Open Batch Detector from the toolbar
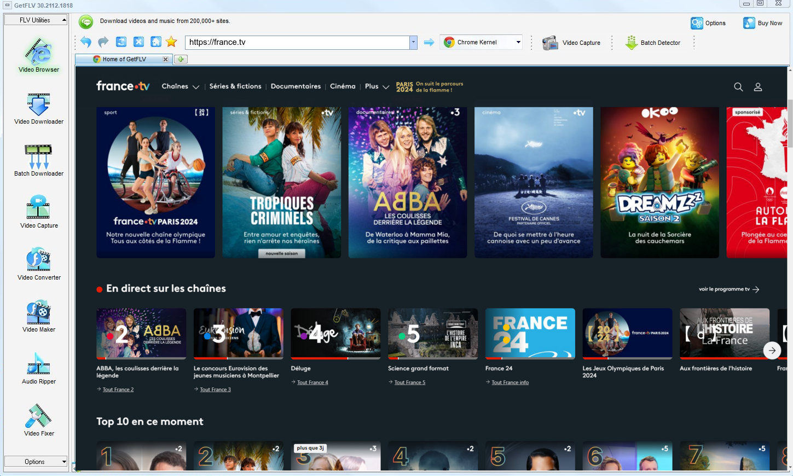 tap(653, 43)
